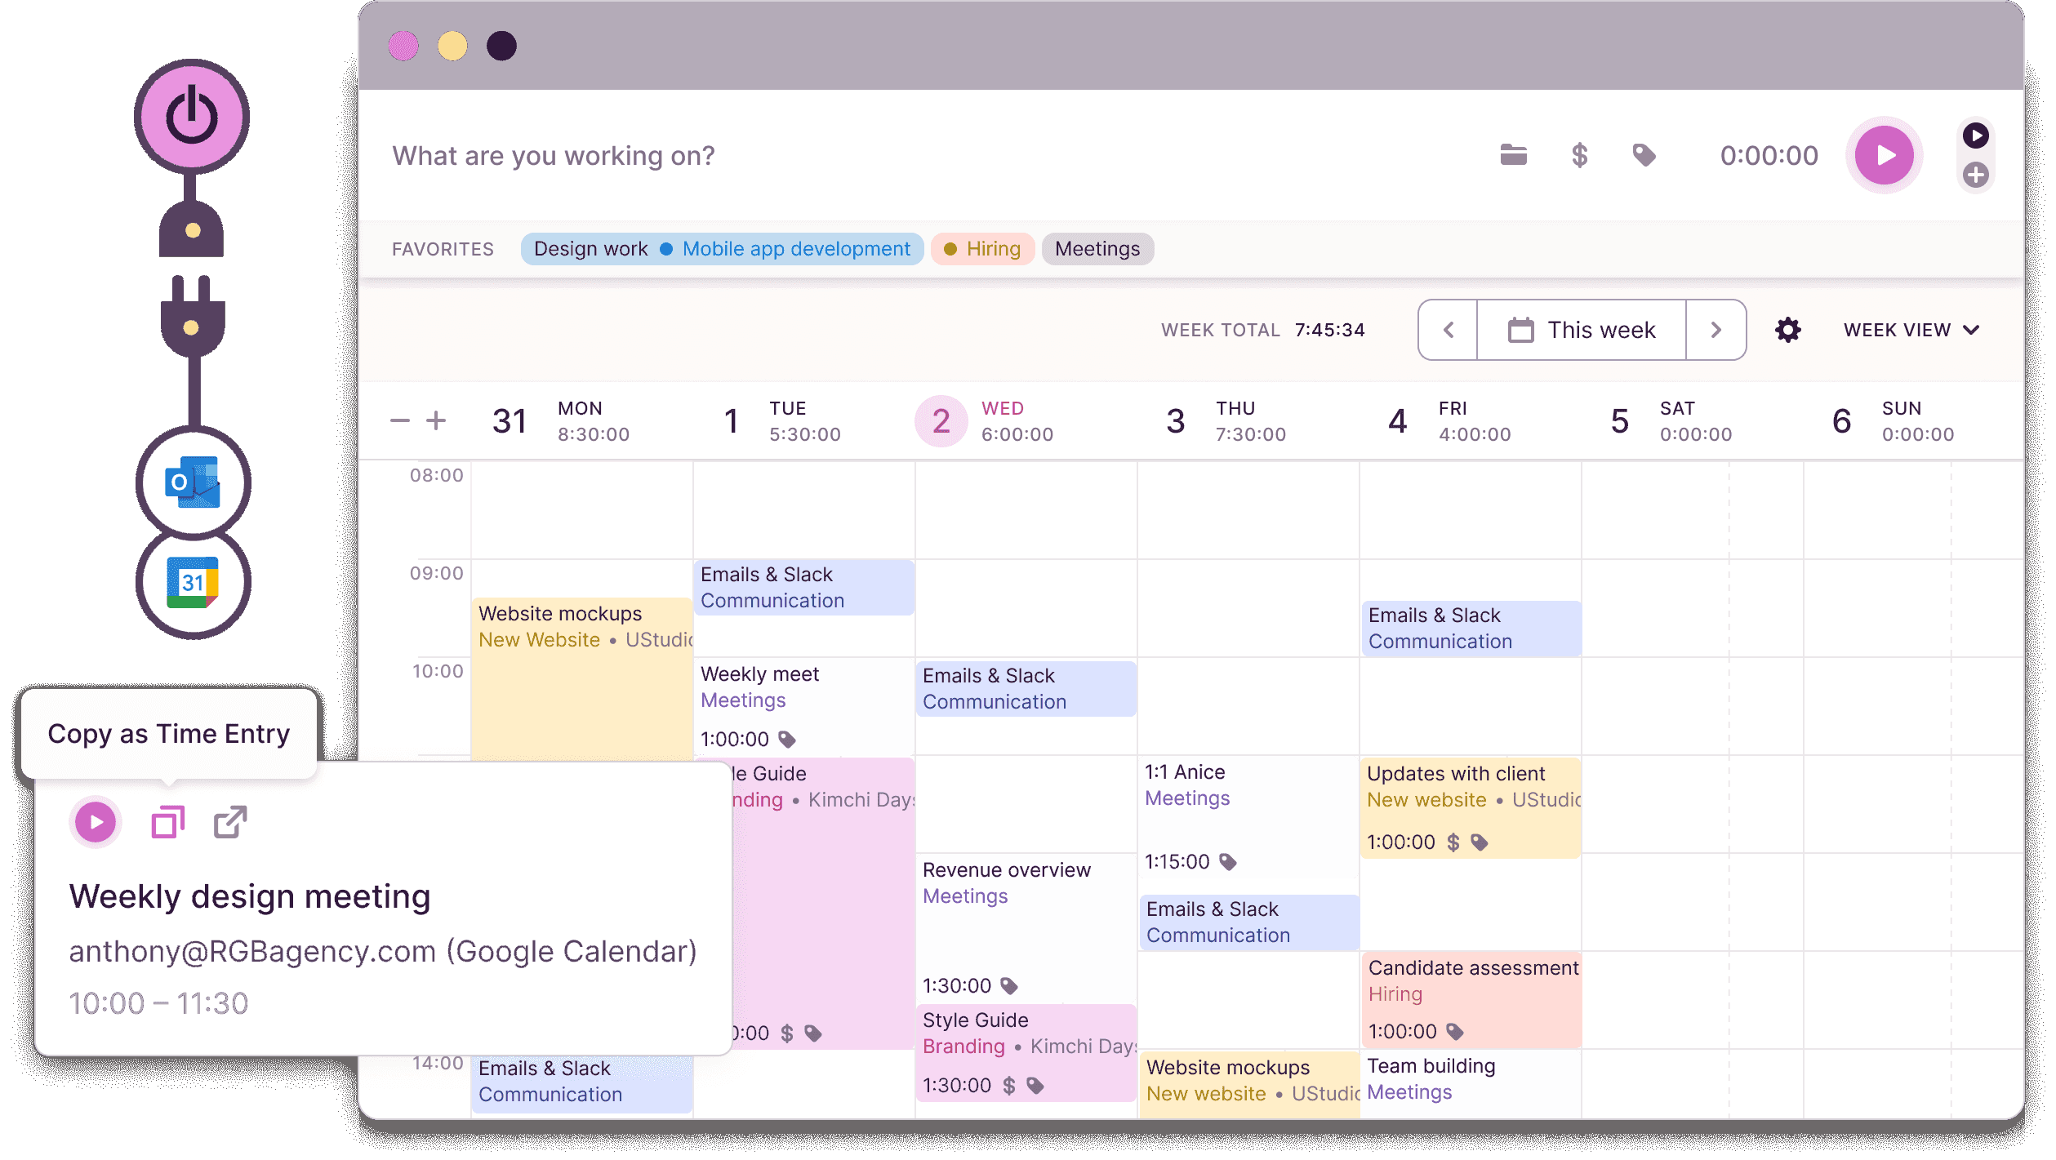
Task: Click the forward navigation arrow button
Action: point(1717,329)
